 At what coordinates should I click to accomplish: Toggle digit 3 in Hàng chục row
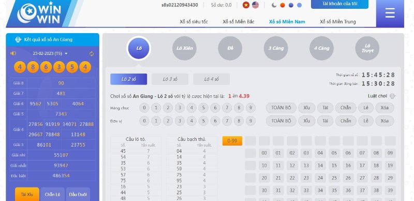[180, 108]
